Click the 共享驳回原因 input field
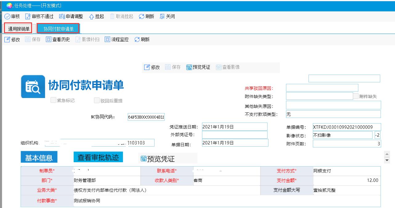This screenshot has width=395, height=208. tap(322, 88)
